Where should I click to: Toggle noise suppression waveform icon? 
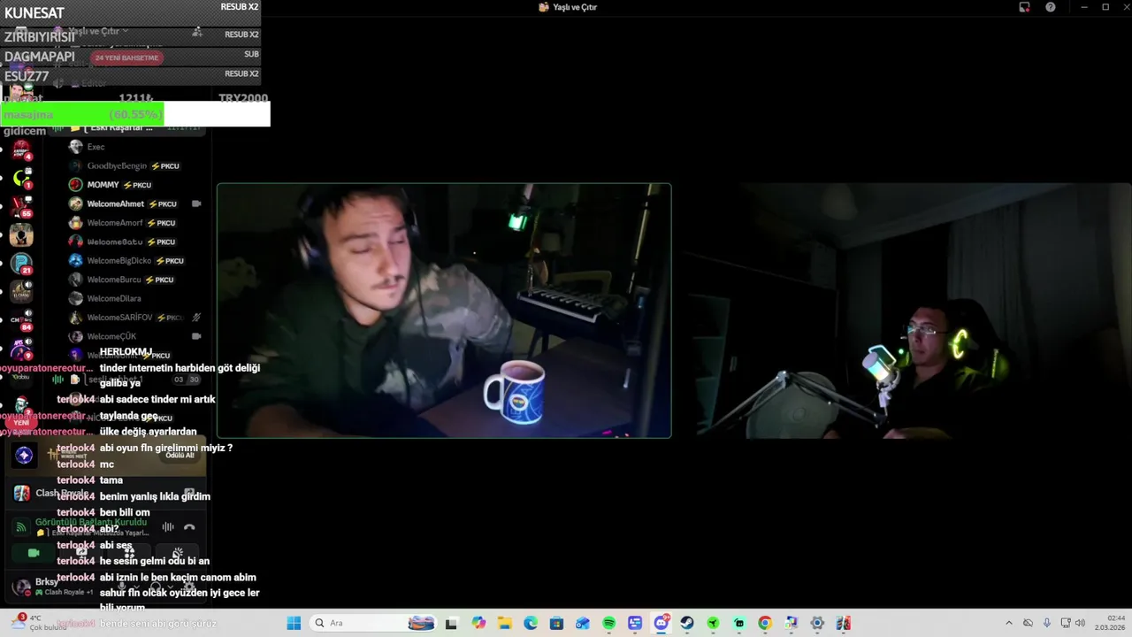tap(167, 526)
